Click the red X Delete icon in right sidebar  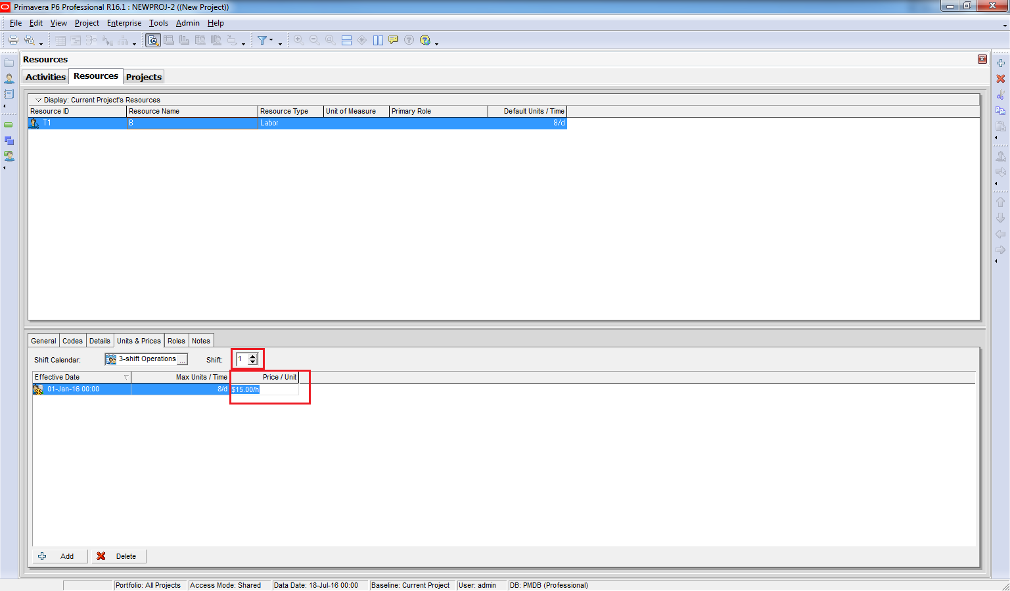coord(1000,79)
